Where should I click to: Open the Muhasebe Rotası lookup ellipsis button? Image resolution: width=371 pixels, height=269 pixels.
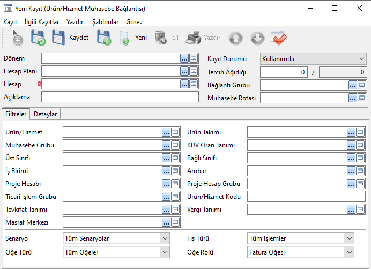pyautogui.click(x=352, y=98)
